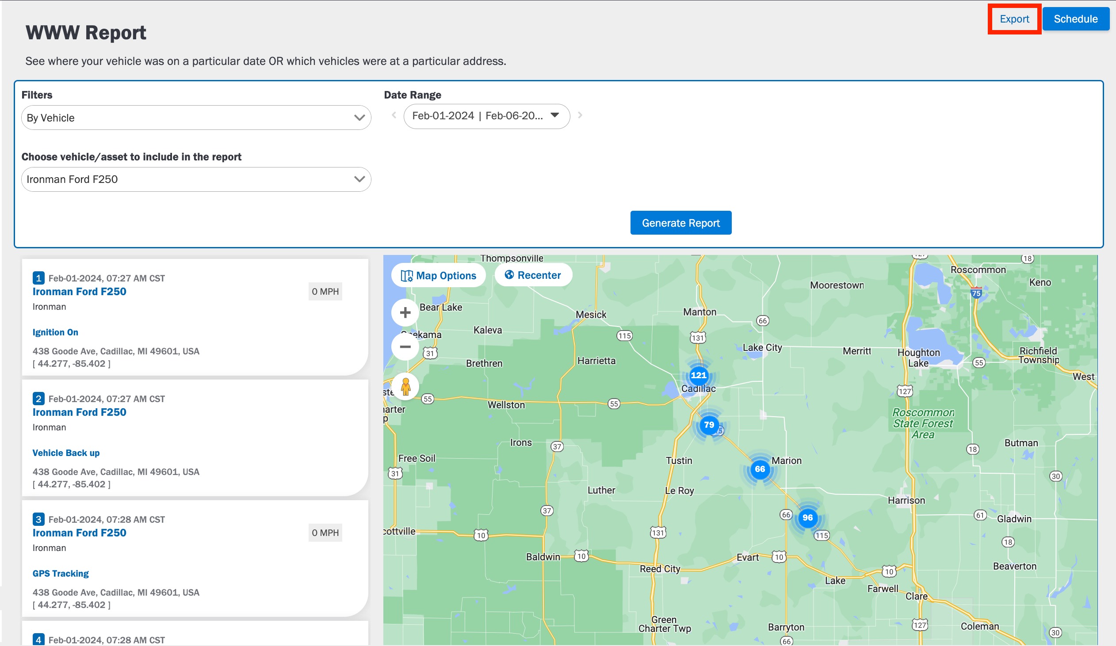The height and width of the screenshot is (646, 1116).
Task: Click the Roscommon State Forest Area label
Action: click(923, 423)
